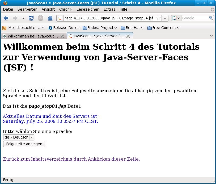The width and height of the screenshot is (216, 184).
Task: Open the URL history dropdown arrow
Action: [165, 18]
